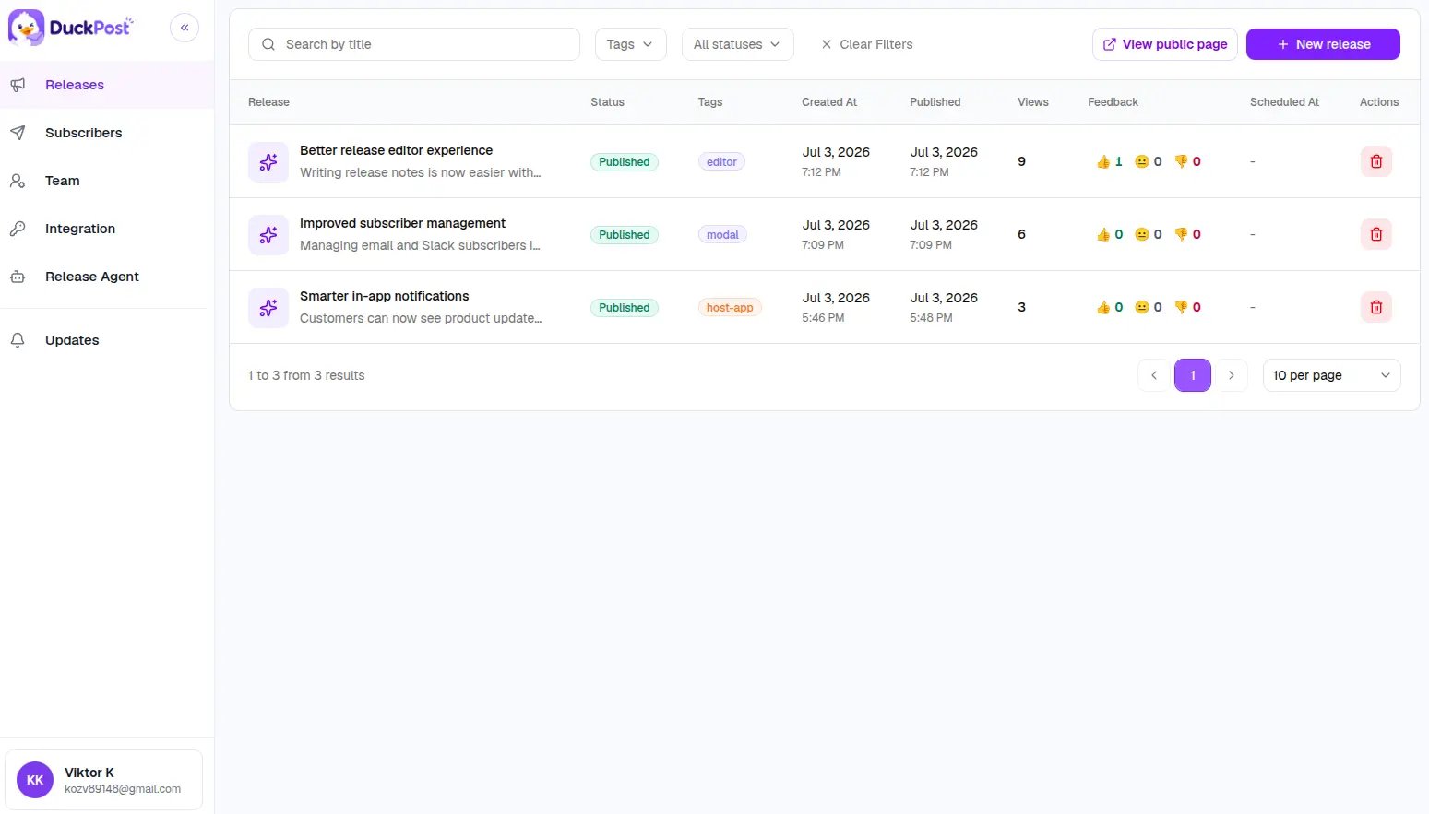This screenshot has width=1429, height=814.
Task: Go to the Releases section
Action: tap(107, 85)
